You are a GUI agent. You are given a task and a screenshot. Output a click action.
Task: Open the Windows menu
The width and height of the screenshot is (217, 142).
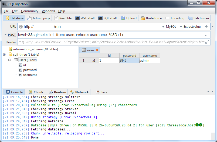pyautogui.click(x=48, y=11)
